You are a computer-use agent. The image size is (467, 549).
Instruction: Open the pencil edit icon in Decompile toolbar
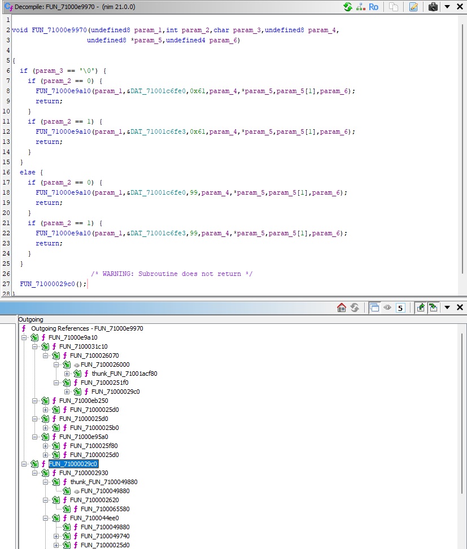point(413,7)
